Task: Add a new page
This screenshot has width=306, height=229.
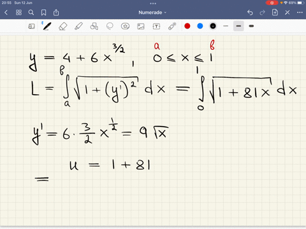Action: pyautogui.click(x=275, y=12)
